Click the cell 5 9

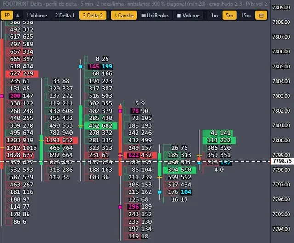click(x=140, y=103)
